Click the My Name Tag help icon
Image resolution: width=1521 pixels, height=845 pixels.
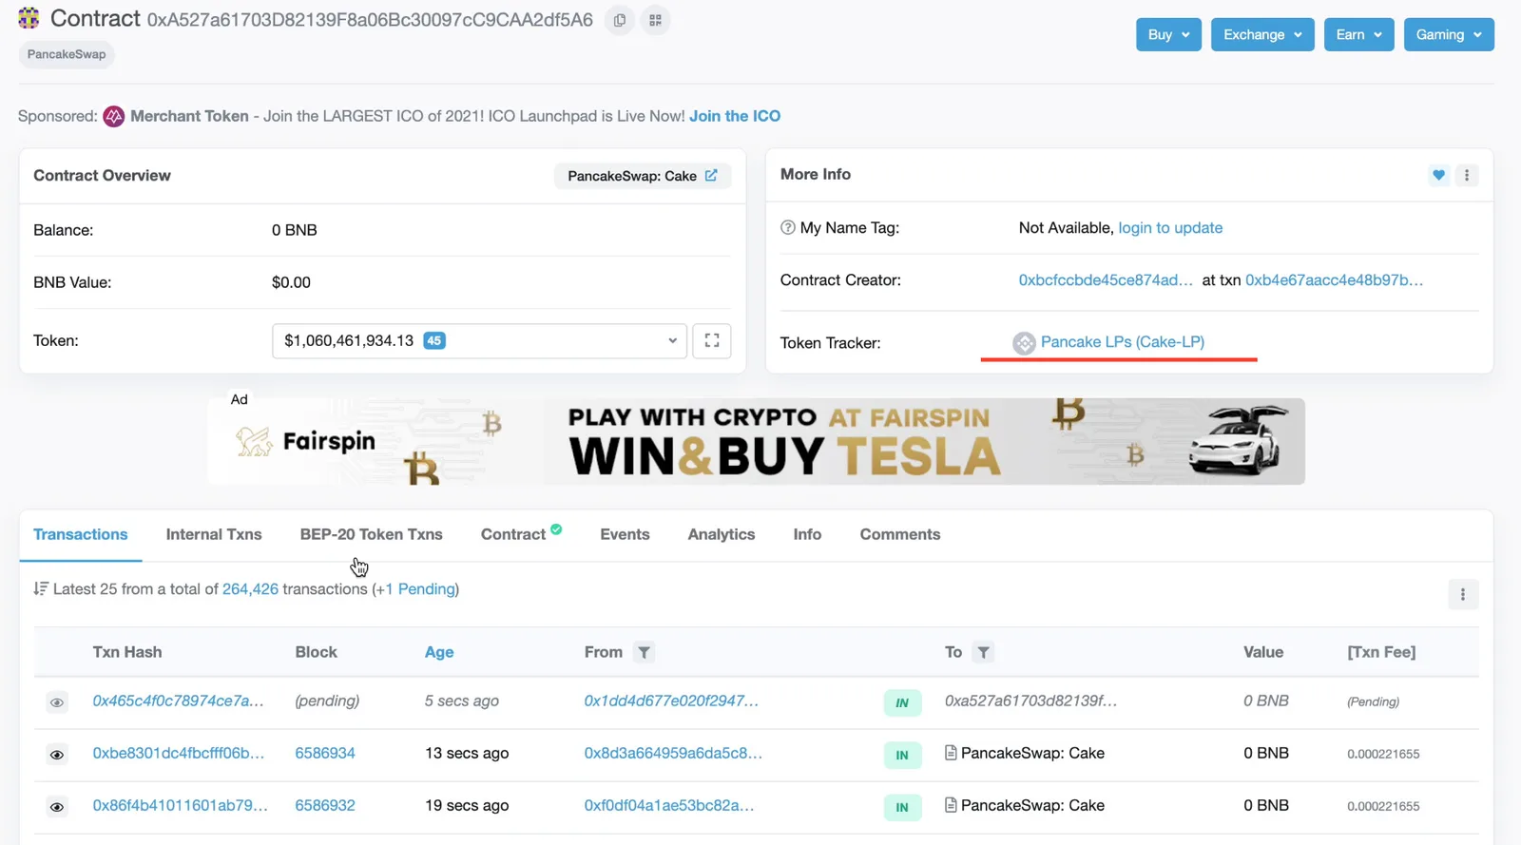click(x=788, y=228)
